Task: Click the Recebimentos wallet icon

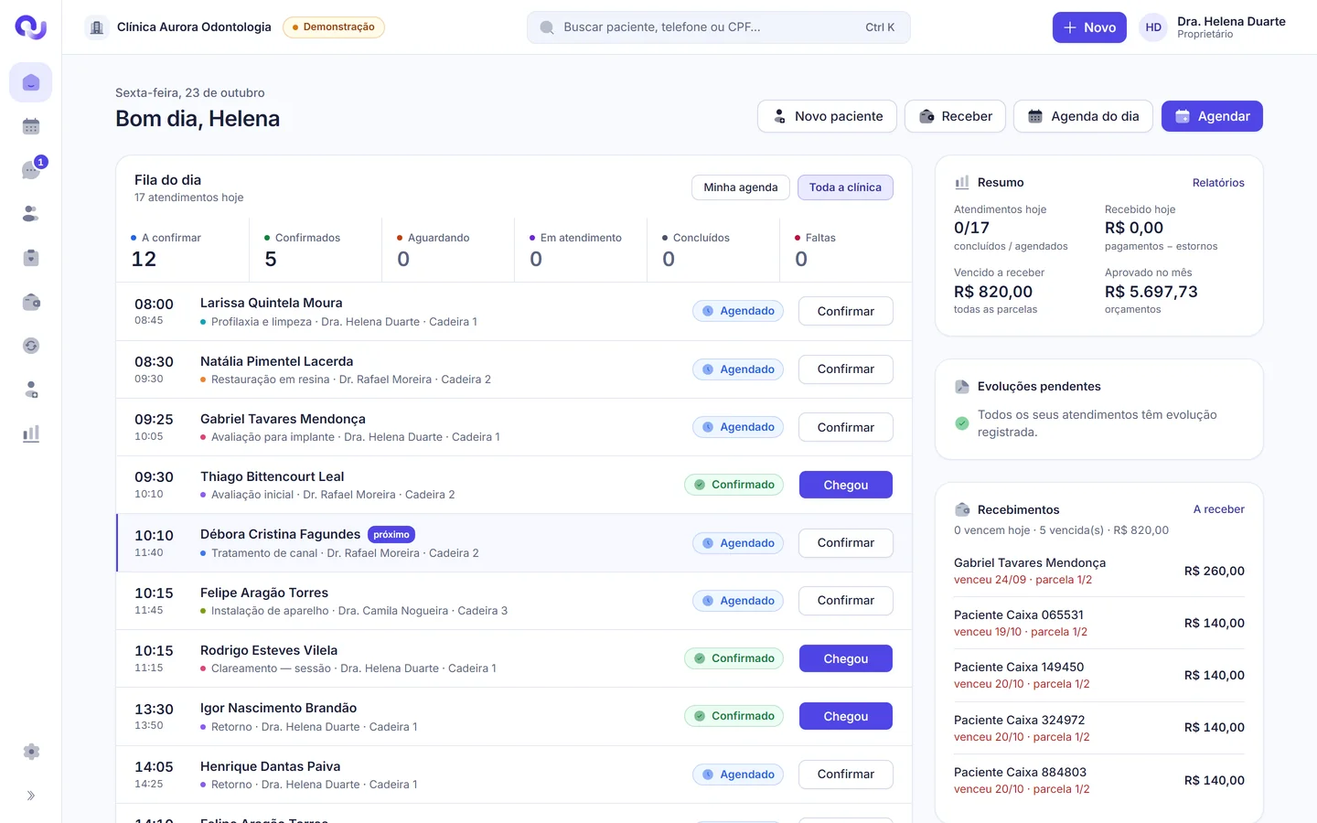Action: pos(962,509)
